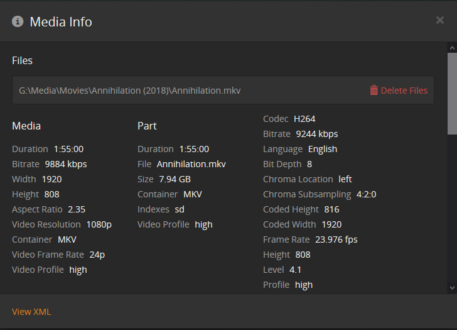Click the Media Info dialog title
The height and width of the screenshot is (330, 457).
pyautogui.click(x=61, y=22)
